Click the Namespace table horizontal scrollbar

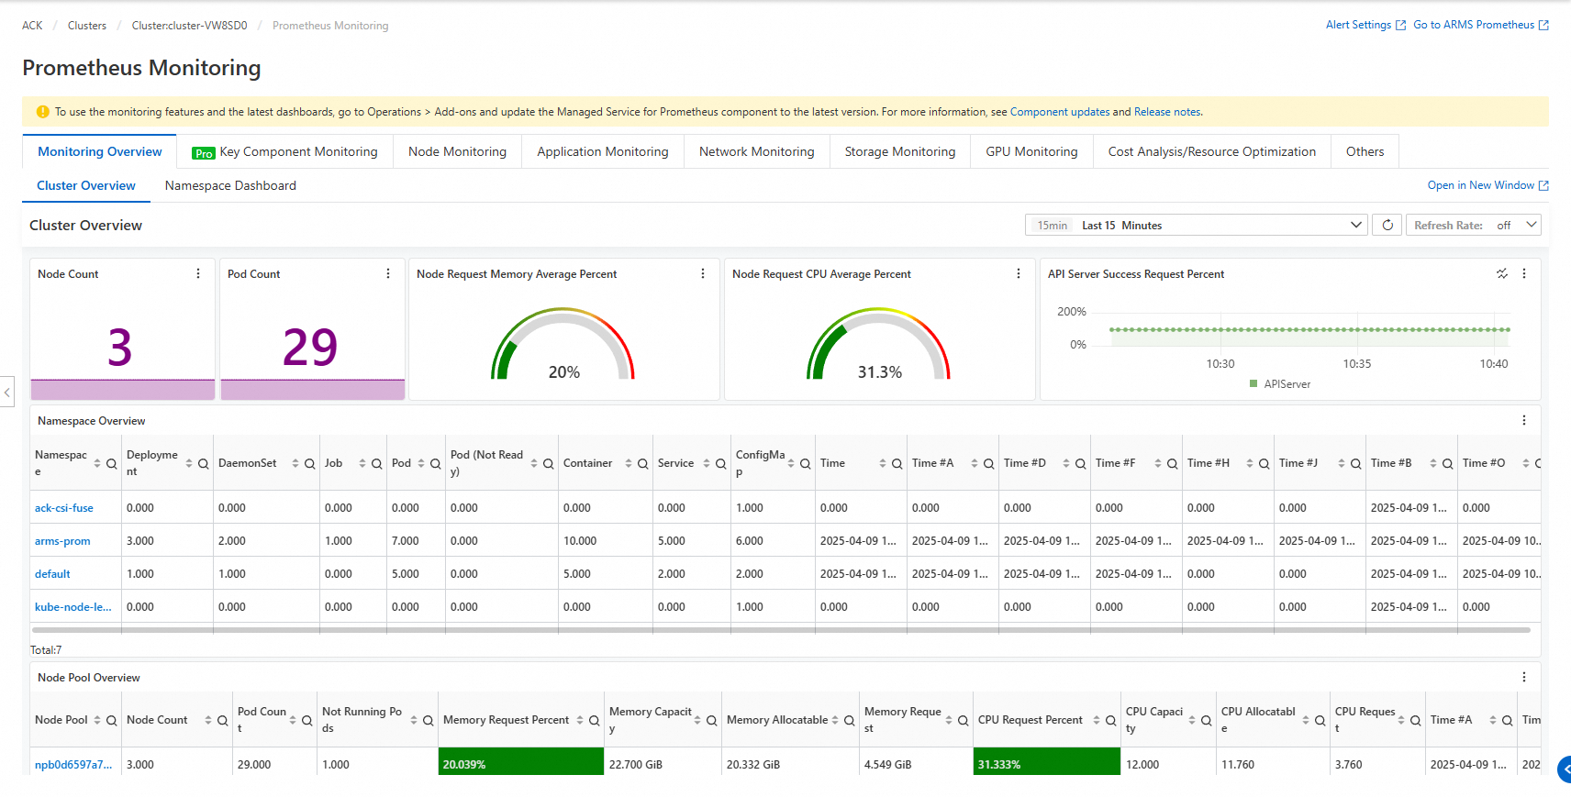coord(780,630)
